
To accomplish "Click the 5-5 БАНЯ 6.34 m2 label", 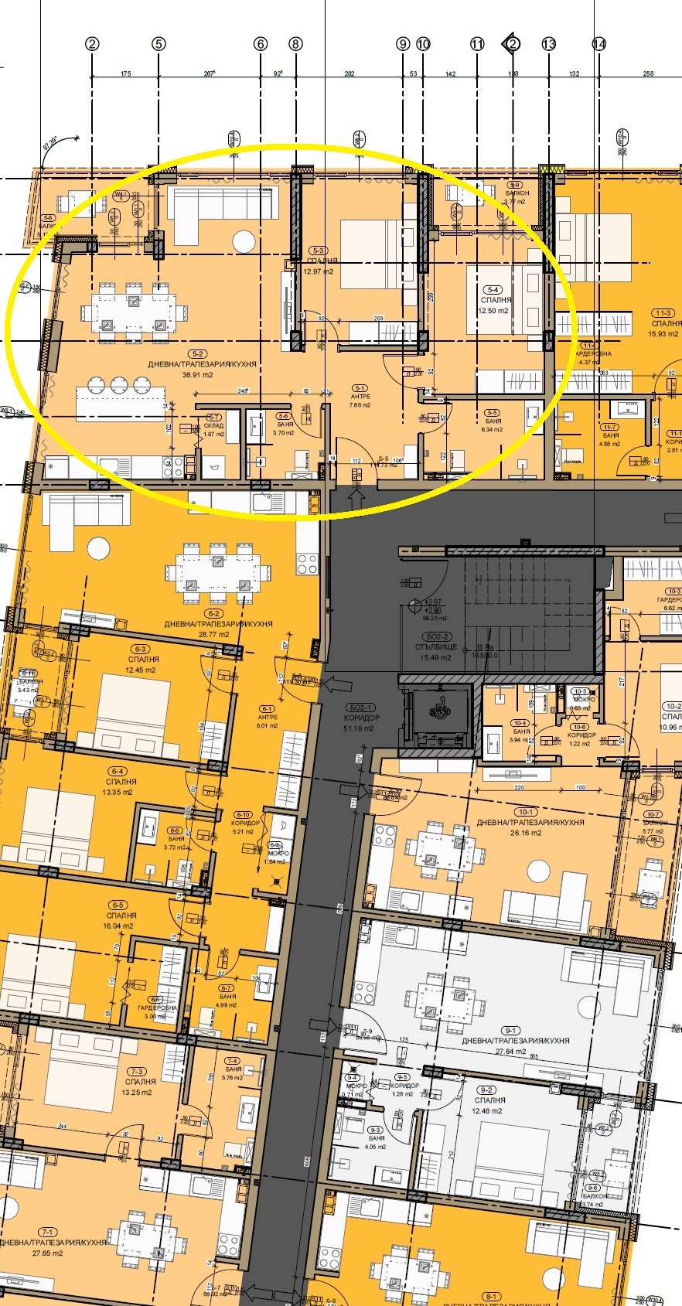I will tap(492, 421).
